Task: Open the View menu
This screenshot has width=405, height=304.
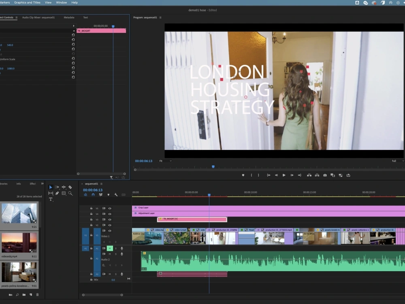Action: [48, 2]
